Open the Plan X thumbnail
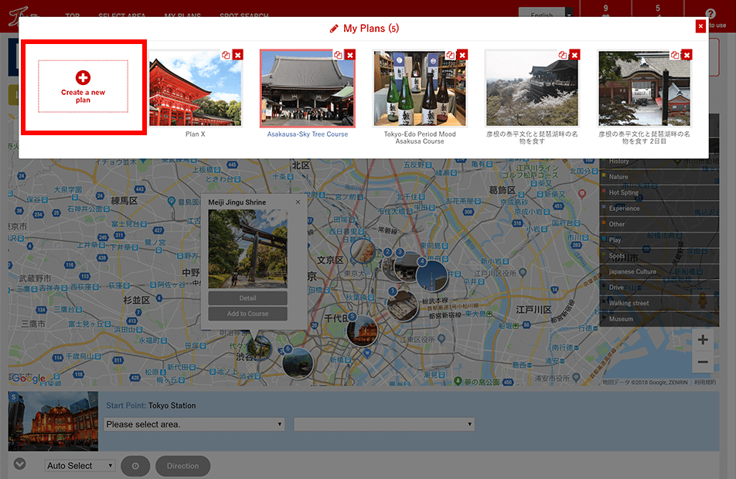 [x=196, y=89]
